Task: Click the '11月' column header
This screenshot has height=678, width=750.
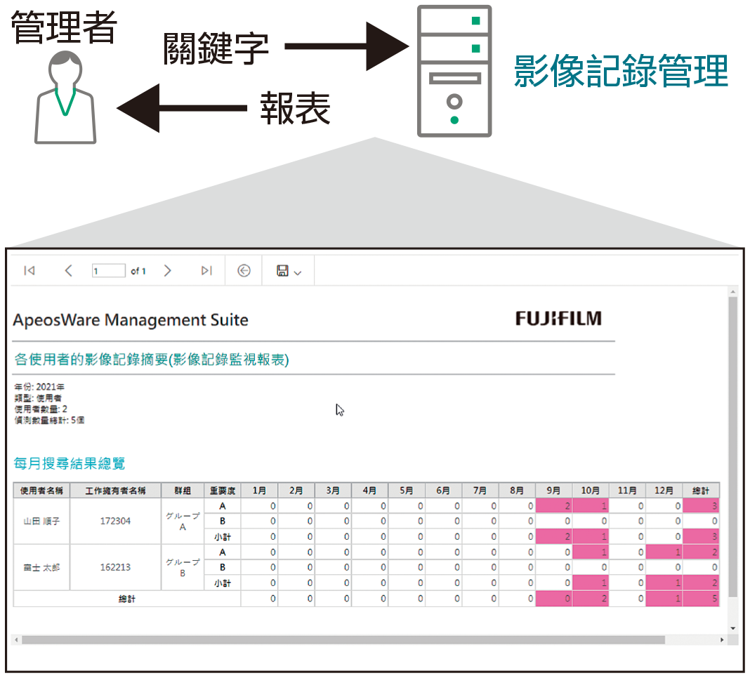Action: tap(627, 491)
